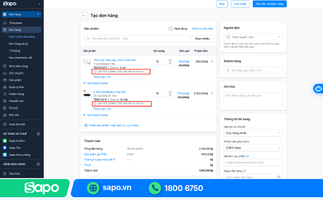Image resolution: width=323 pixels, height=200 pixels.
Task: Click Thêm ghi chú under Mút dưỡng
Action: click(x=102, y=109)
